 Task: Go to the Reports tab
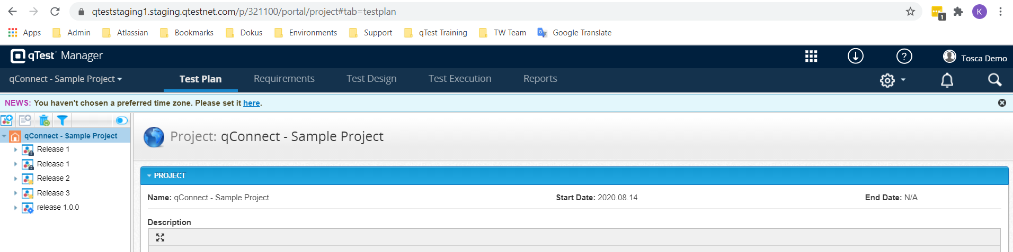(540, 79)
